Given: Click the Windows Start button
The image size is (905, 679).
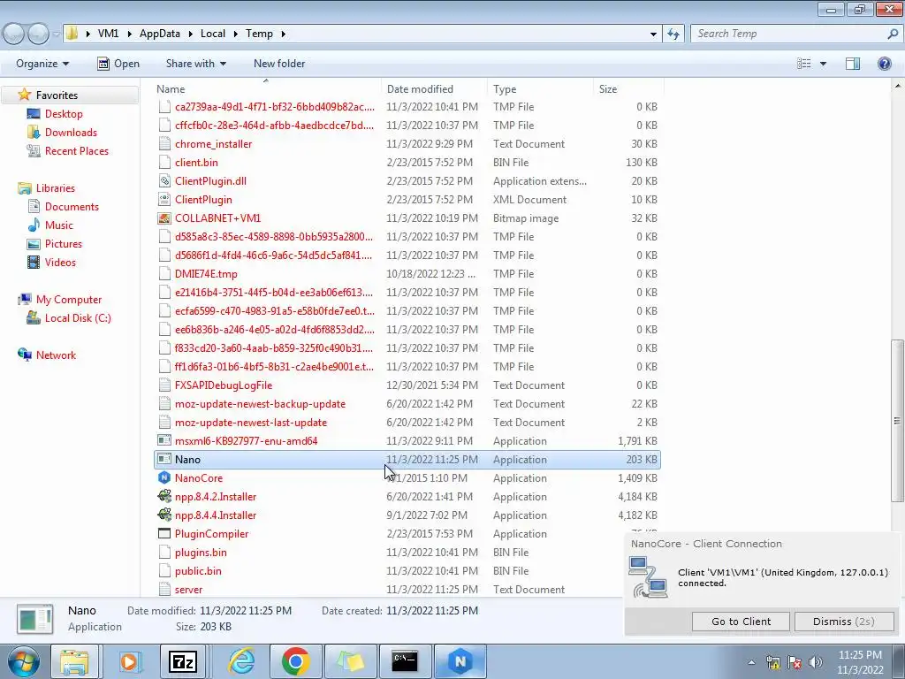Looking at the screenshot, I should pyautogui.click(x=24, y=661).
